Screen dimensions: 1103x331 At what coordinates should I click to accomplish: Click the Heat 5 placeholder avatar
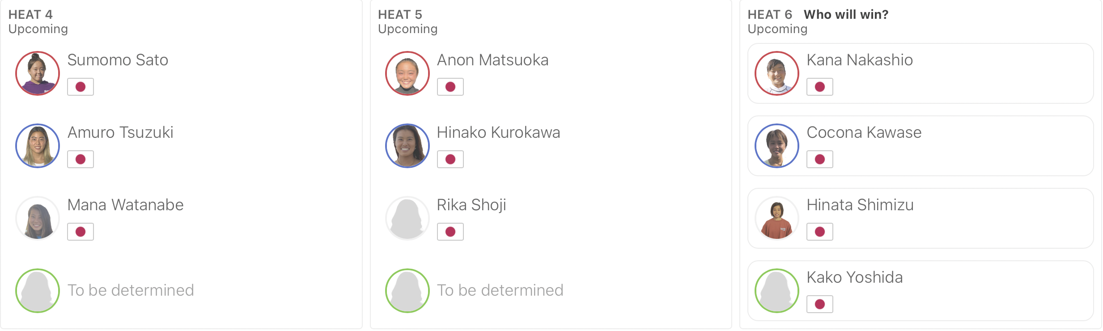point(407,291)
